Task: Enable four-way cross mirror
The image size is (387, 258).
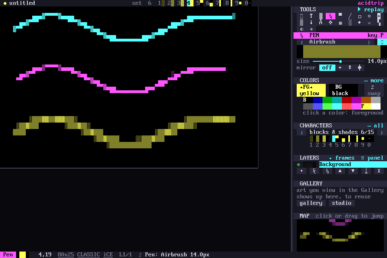Action: 360,68
